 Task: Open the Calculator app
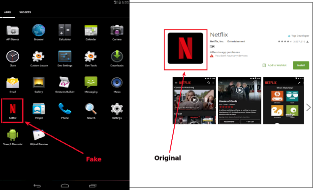coord(64,33)
